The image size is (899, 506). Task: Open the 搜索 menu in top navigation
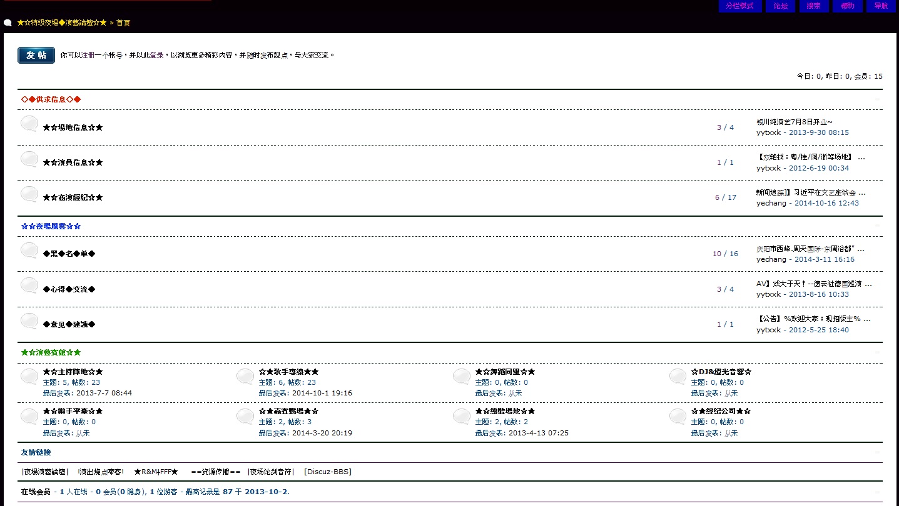[x=813, y=6]
